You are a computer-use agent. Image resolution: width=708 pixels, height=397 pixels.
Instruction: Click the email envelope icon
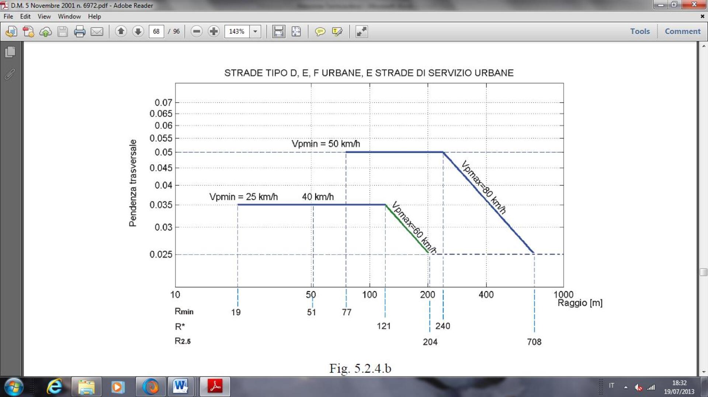click(97, 32)
